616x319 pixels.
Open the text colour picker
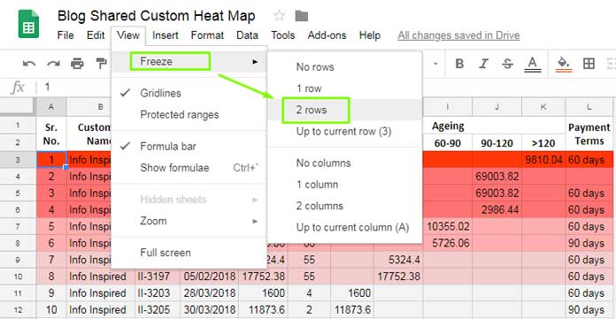click(532, 65)
